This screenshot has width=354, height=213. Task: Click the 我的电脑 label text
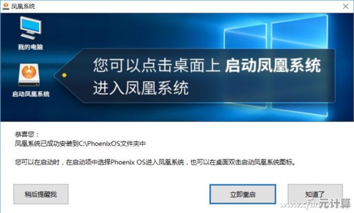click(30, 47)
